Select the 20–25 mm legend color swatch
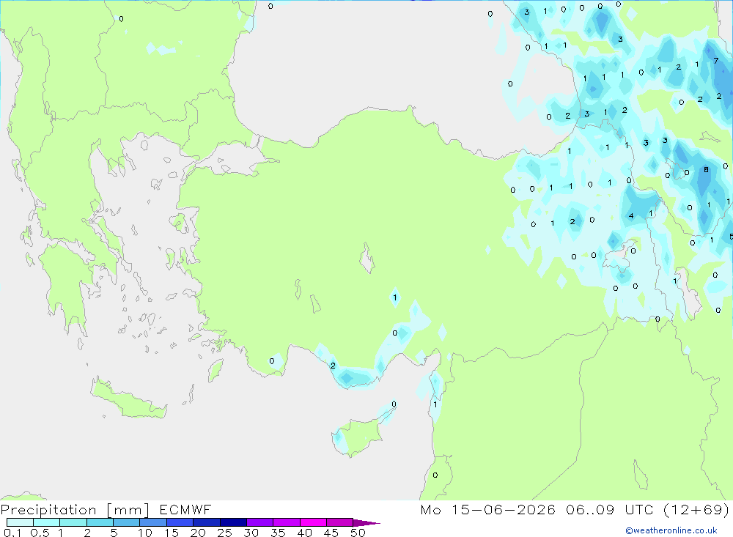The height and width of the screenshot is (537, 733). (207, 522)
